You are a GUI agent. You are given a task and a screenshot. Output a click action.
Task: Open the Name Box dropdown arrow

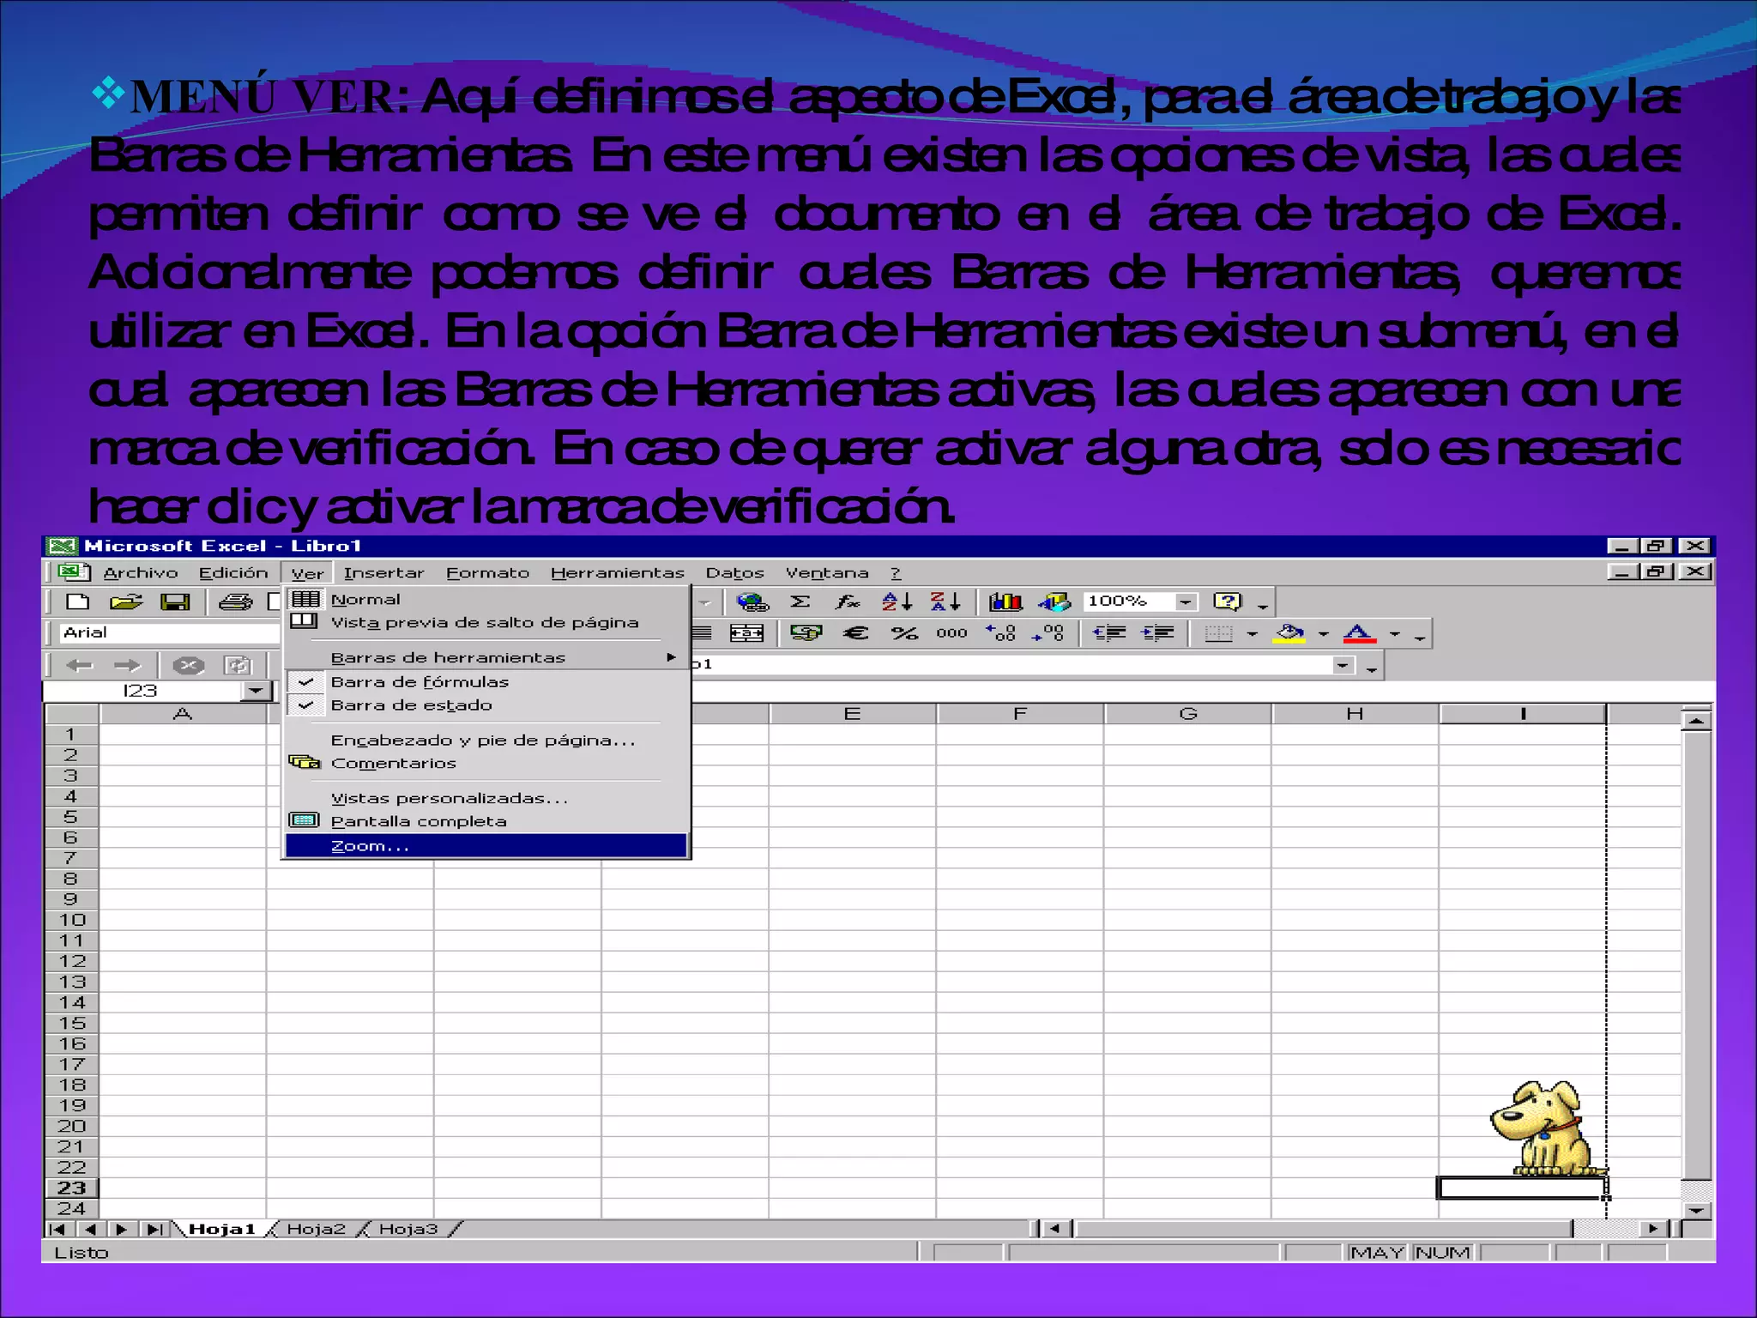click(x=256, y=691)
